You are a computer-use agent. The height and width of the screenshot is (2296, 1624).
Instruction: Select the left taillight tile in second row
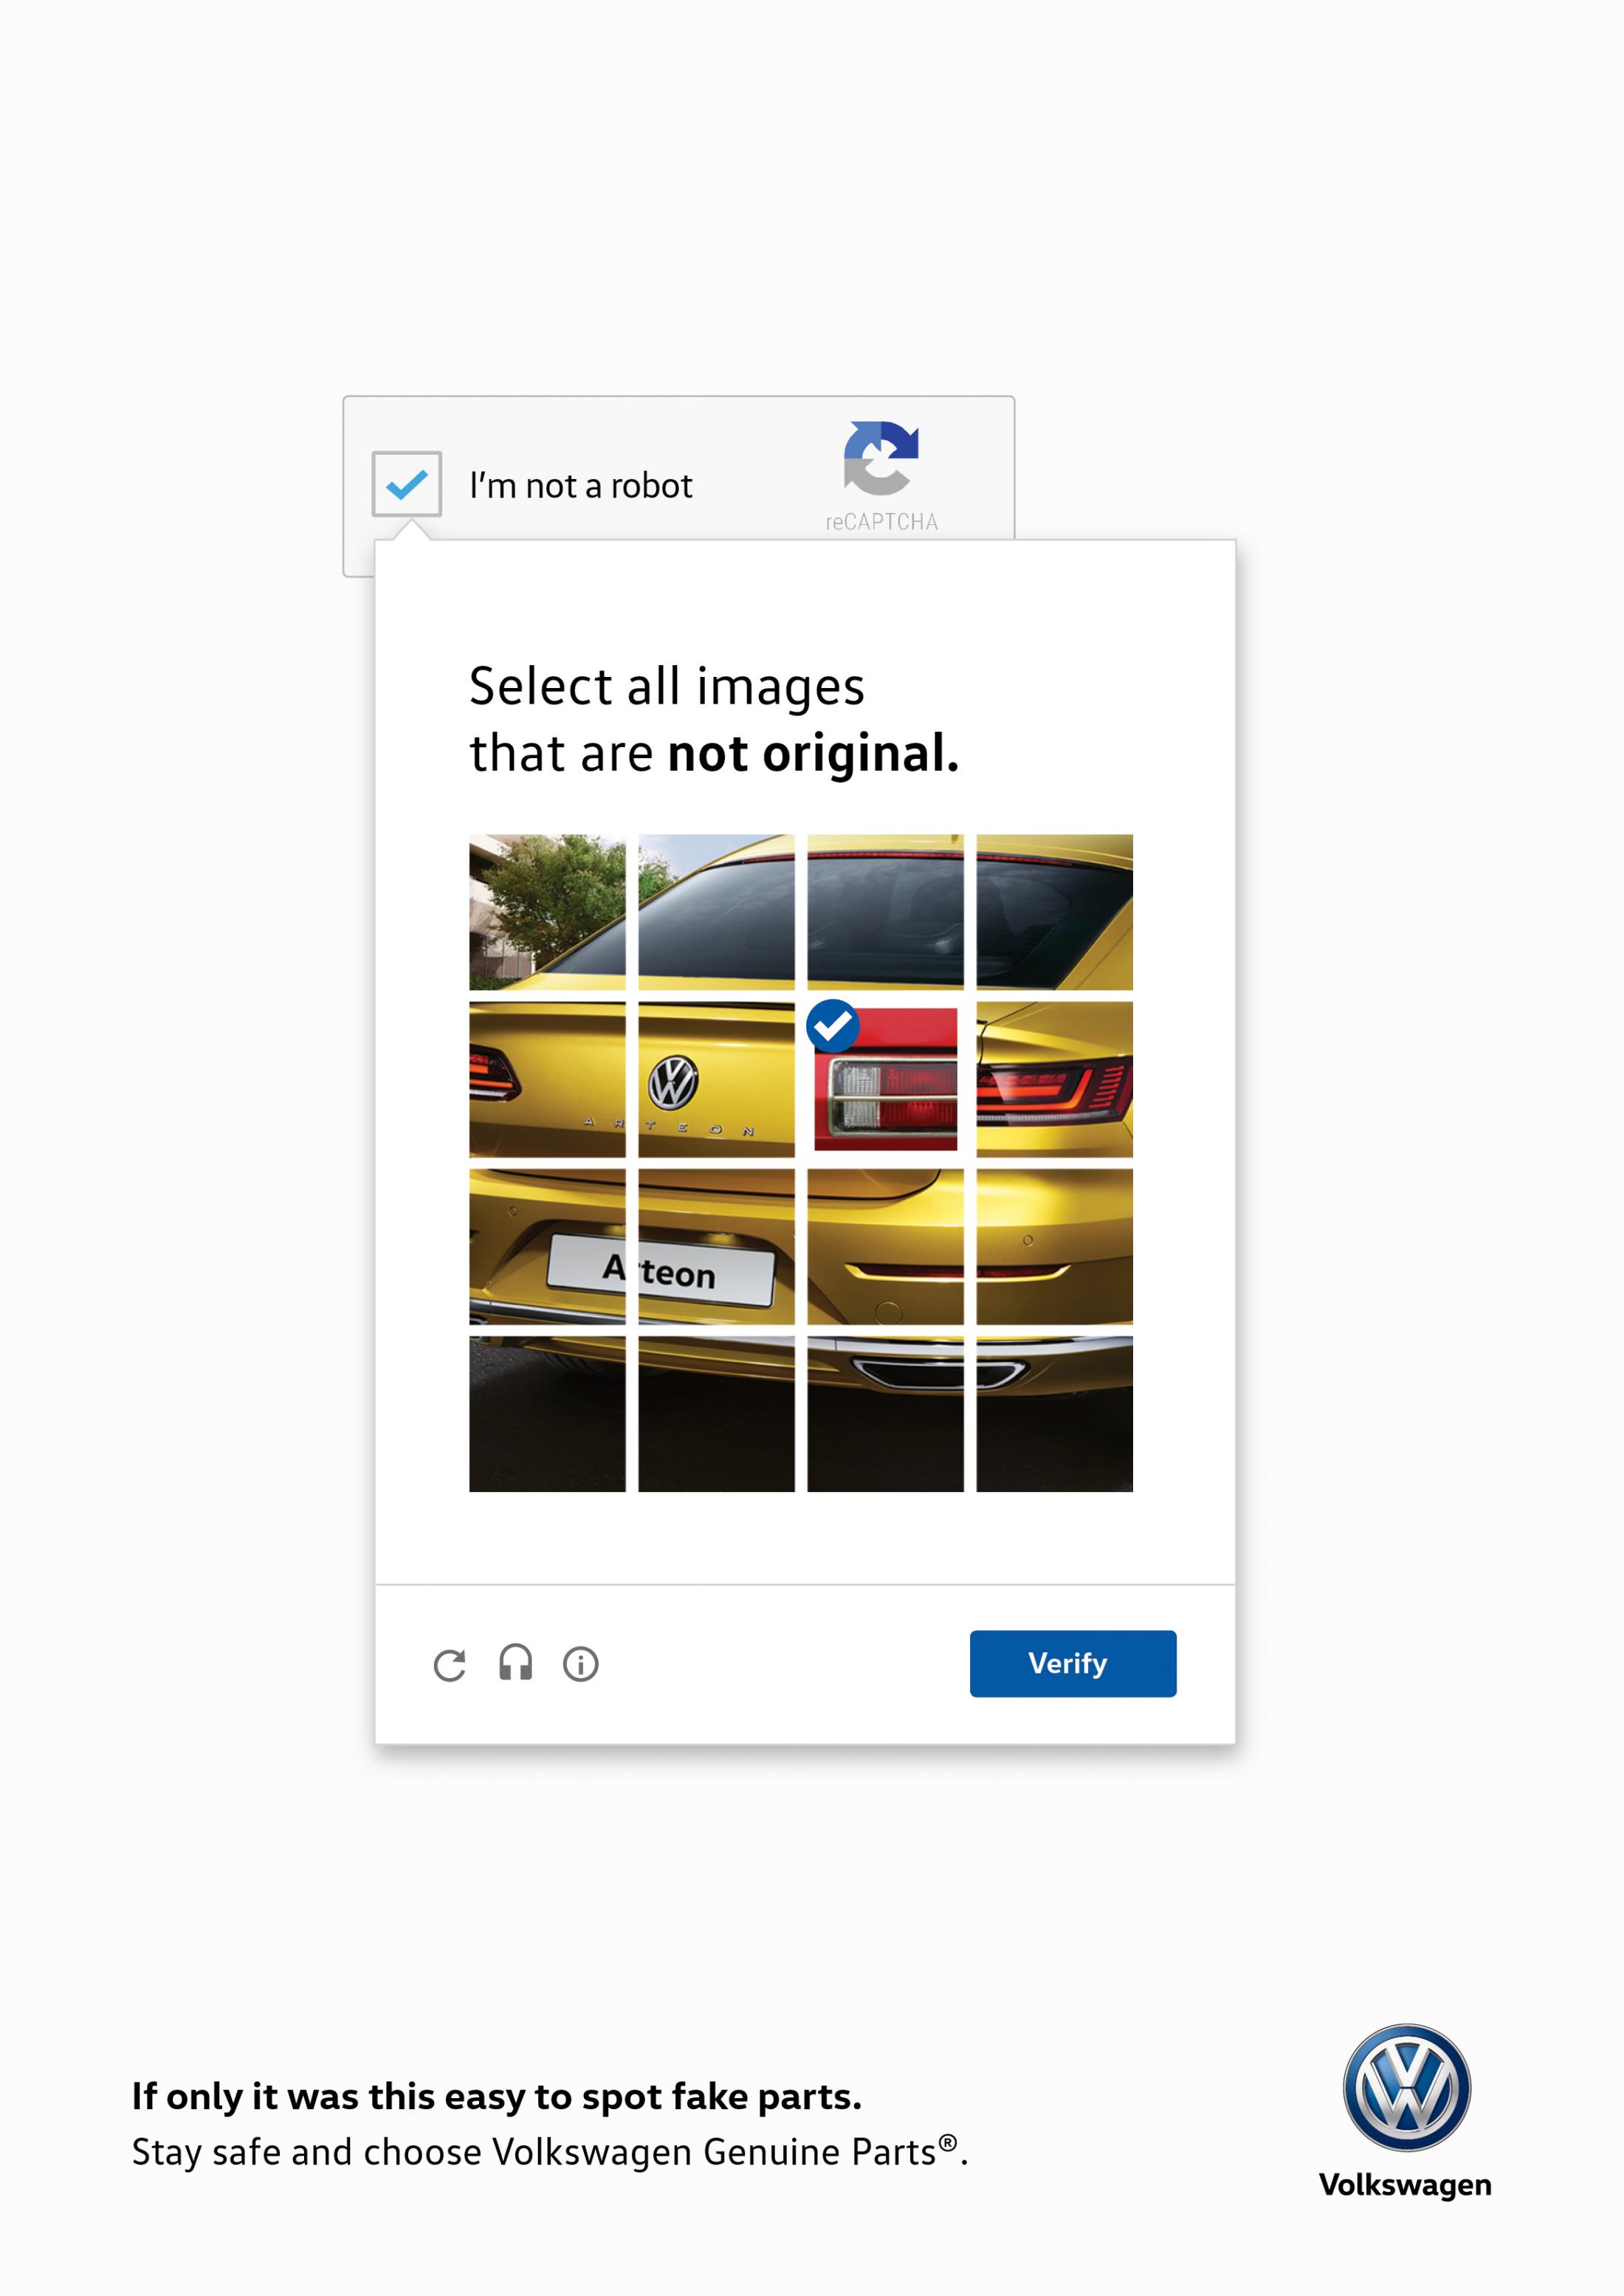click(547, 1079)
